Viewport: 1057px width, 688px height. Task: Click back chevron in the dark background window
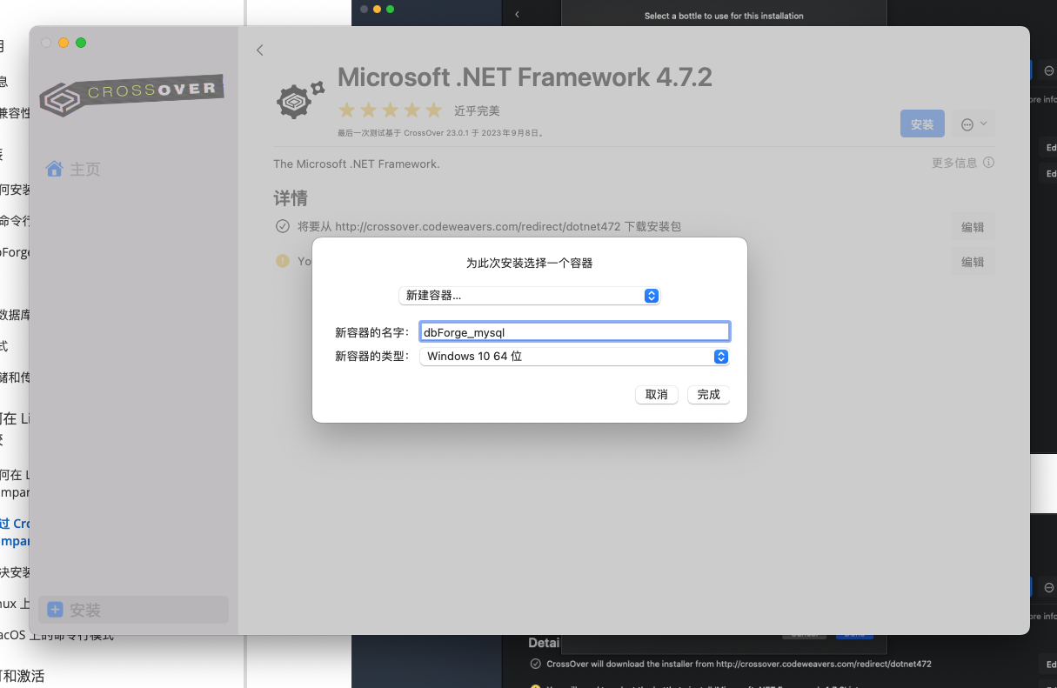(x=517, y=15)
